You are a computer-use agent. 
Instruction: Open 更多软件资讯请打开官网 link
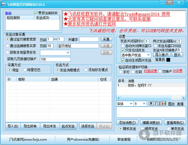coord(92,24)
